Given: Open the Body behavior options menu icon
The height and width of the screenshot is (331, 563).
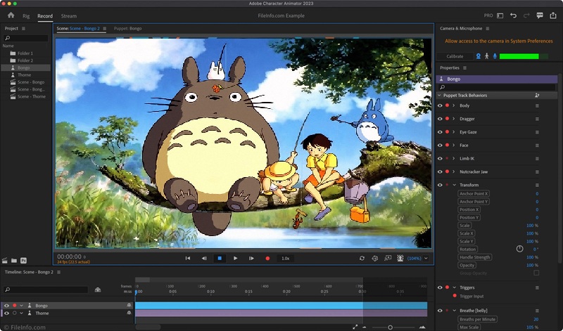Looking at the screenshot, I should click(537, 106).
